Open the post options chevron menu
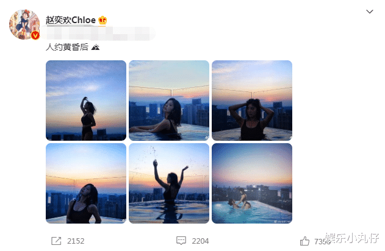 pyautogui.click(x=370, y=12)
